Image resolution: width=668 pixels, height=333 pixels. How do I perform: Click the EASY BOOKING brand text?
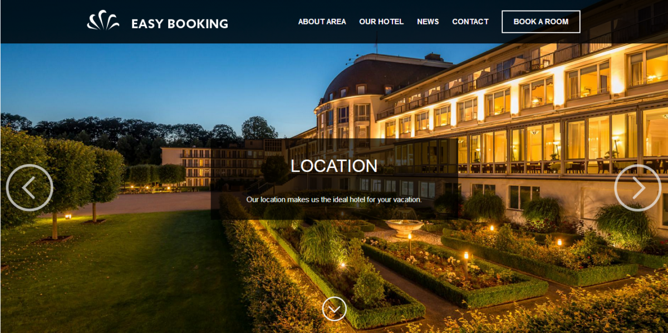coord(180,24)
